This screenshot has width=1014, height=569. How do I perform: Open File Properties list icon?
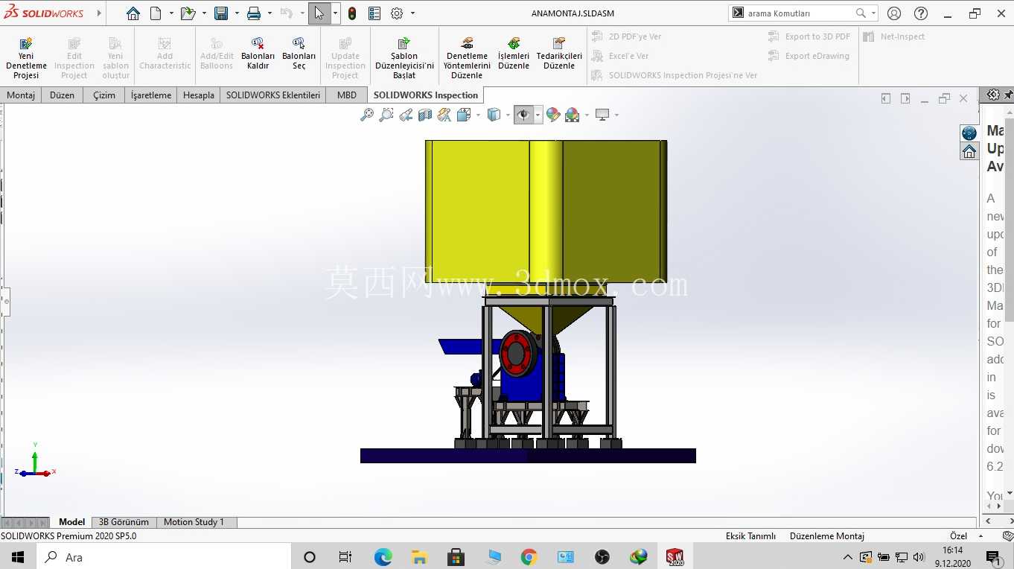[374, 13]
